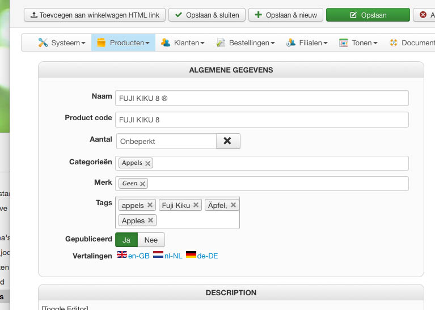Remove the Äpfel tag

tap(233, 205)
